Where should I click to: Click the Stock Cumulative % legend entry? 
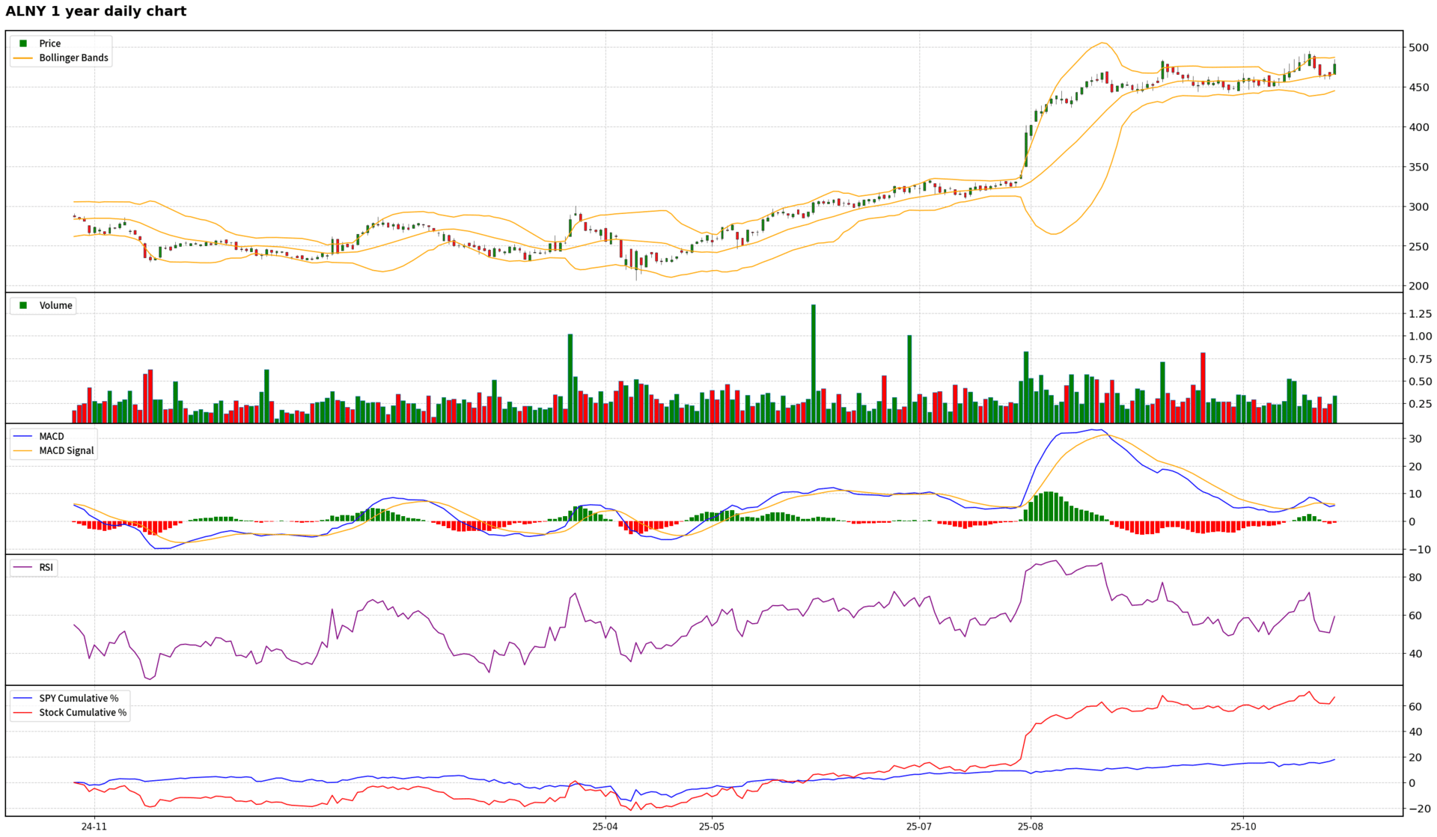pos(82,712)
